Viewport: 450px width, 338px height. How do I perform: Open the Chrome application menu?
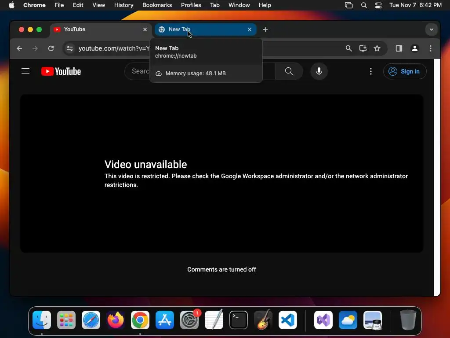coord(34,5)
